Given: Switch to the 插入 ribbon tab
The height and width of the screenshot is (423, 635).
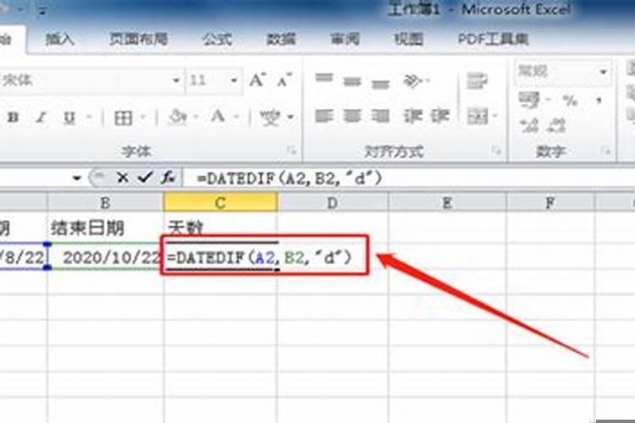Looking at the screenshot, I should (x=59, y=39).
